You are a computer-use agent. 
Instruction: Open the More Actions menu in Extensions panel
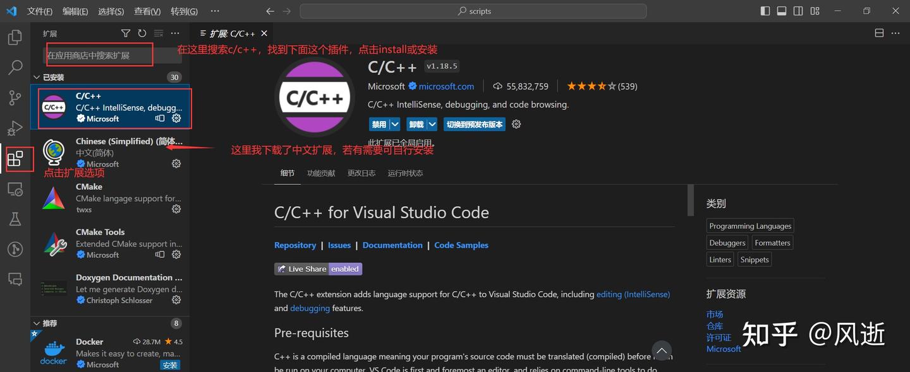[175, 33]
